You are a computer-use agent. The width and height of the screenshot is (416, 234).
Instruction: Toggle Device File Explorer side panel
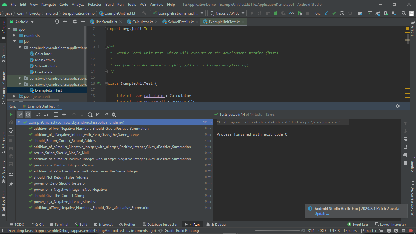pyautogui.click(x=413, y=198)
